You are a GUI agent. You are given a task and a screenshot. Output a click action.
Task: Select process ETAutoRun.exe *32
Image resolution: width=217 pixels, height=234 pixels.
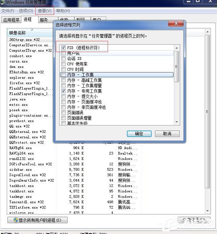[x=27, y=72]
